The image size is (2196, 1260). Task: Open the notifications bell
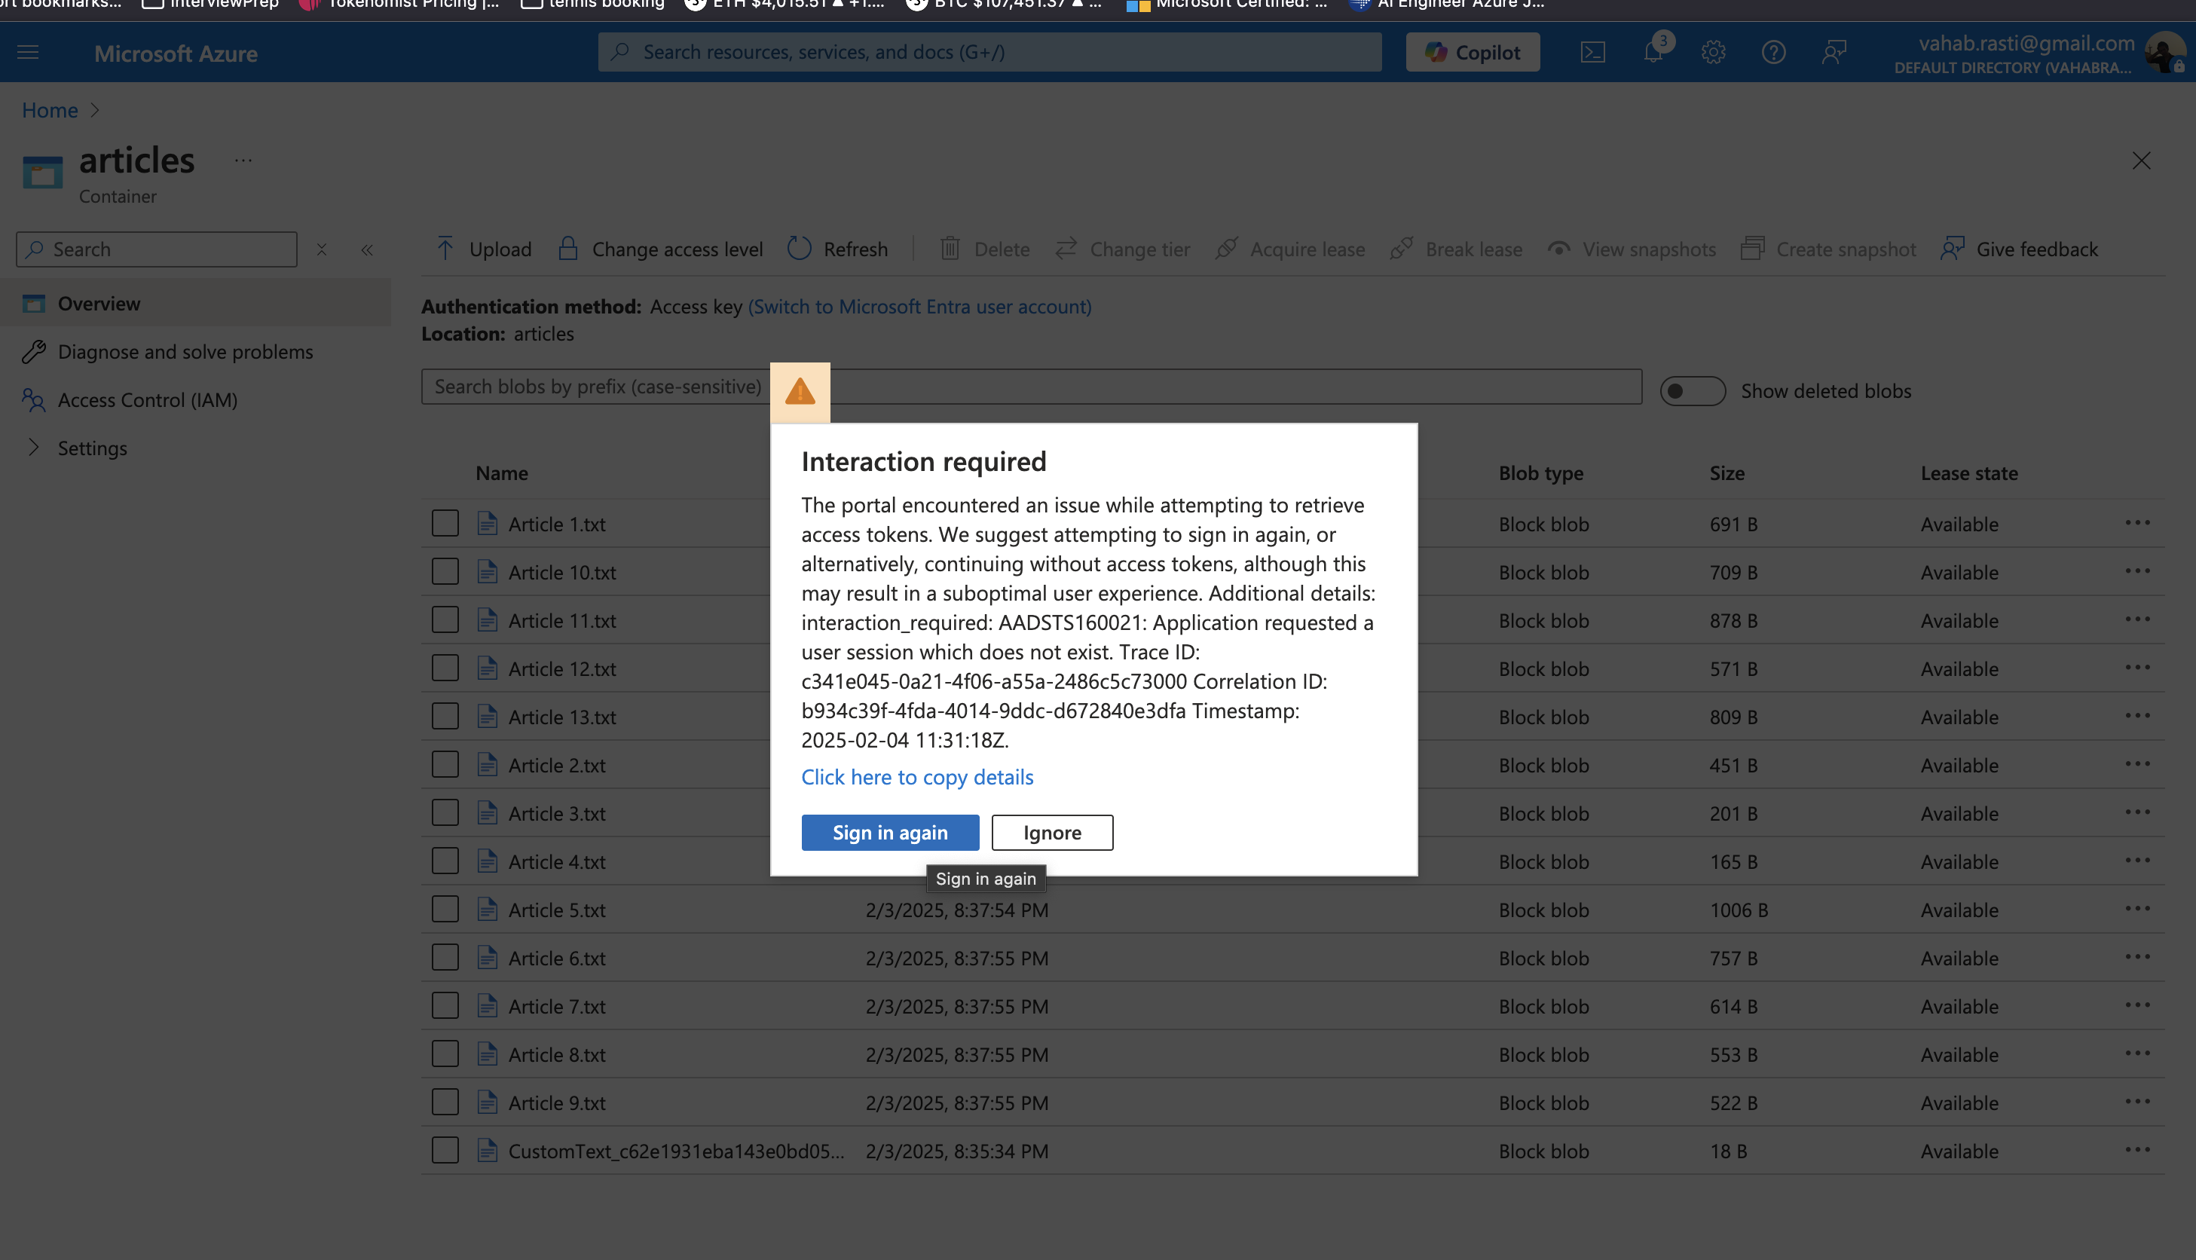tap(1653, 52)
